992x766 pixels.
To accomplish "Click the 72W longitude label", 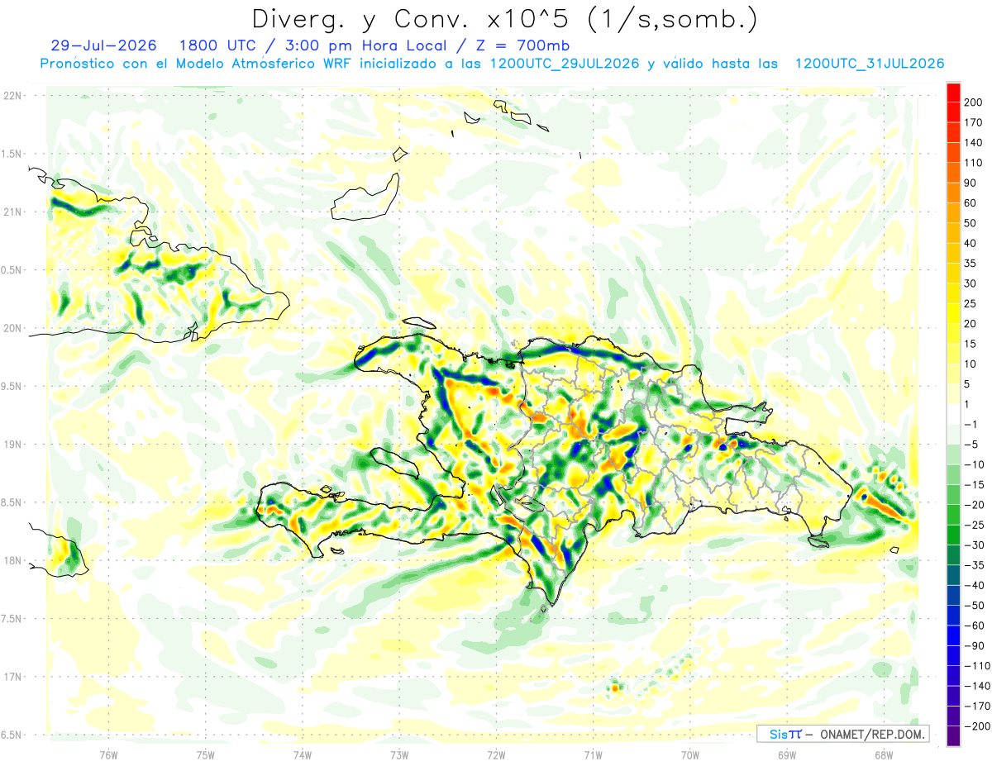I will pyautogui.click(x=496, y=754).
